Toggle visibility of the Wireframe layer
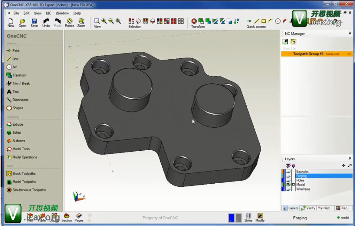Viewport: 355px width, 226px height. [x=288, y=189]
